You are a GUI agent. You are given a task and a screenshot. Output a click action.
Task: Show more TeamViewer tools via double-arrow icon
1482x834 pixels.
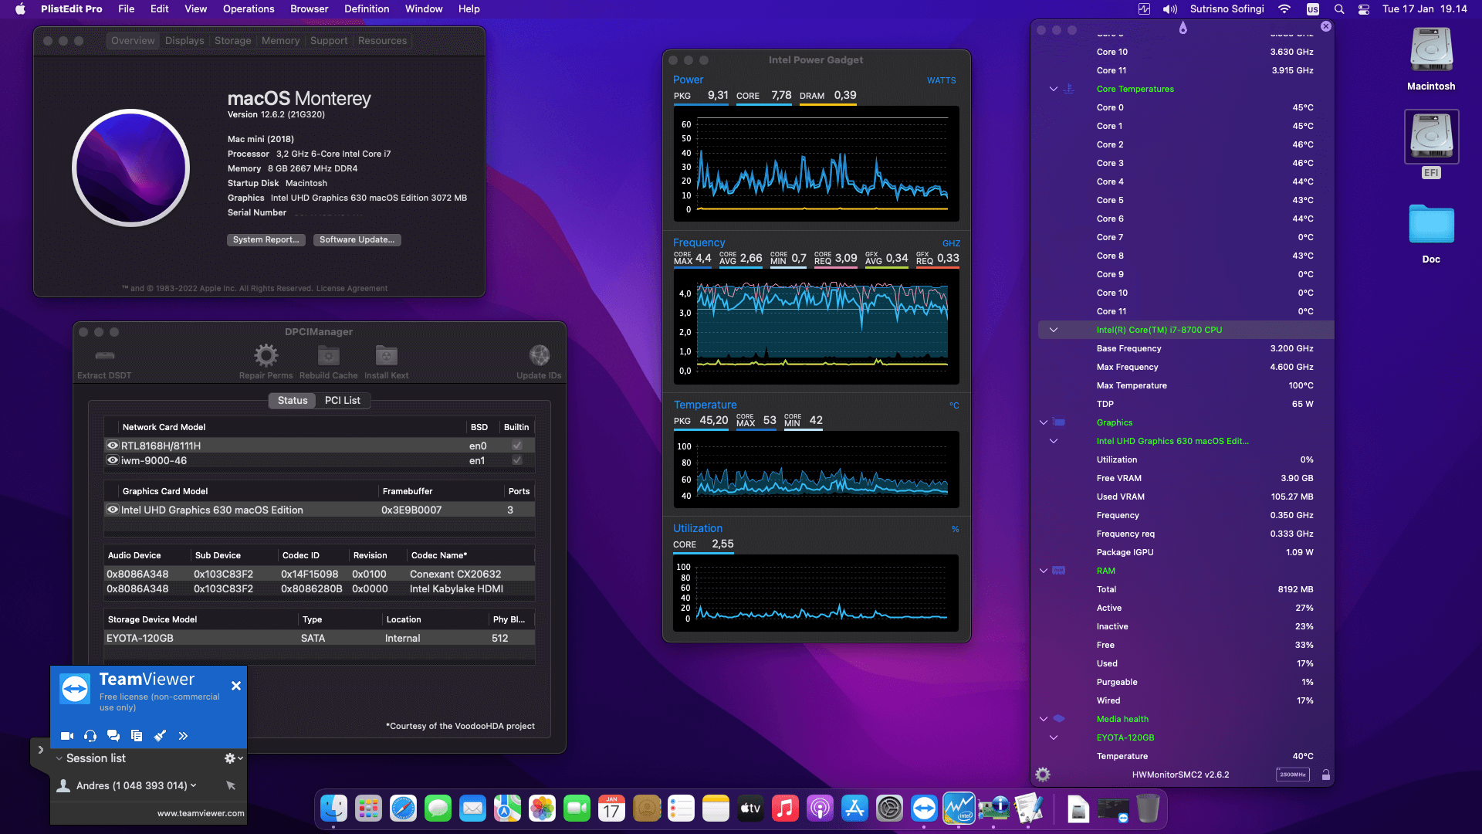point(183,736)
